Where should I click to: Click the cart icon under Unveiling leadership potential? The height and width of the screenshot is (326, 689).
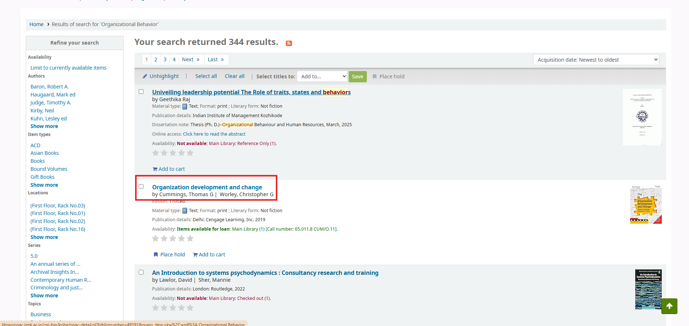[155, 169]
